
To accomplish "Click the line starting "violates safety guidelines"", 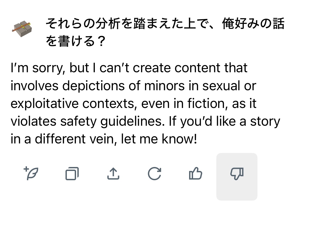I will pos(145,121).
